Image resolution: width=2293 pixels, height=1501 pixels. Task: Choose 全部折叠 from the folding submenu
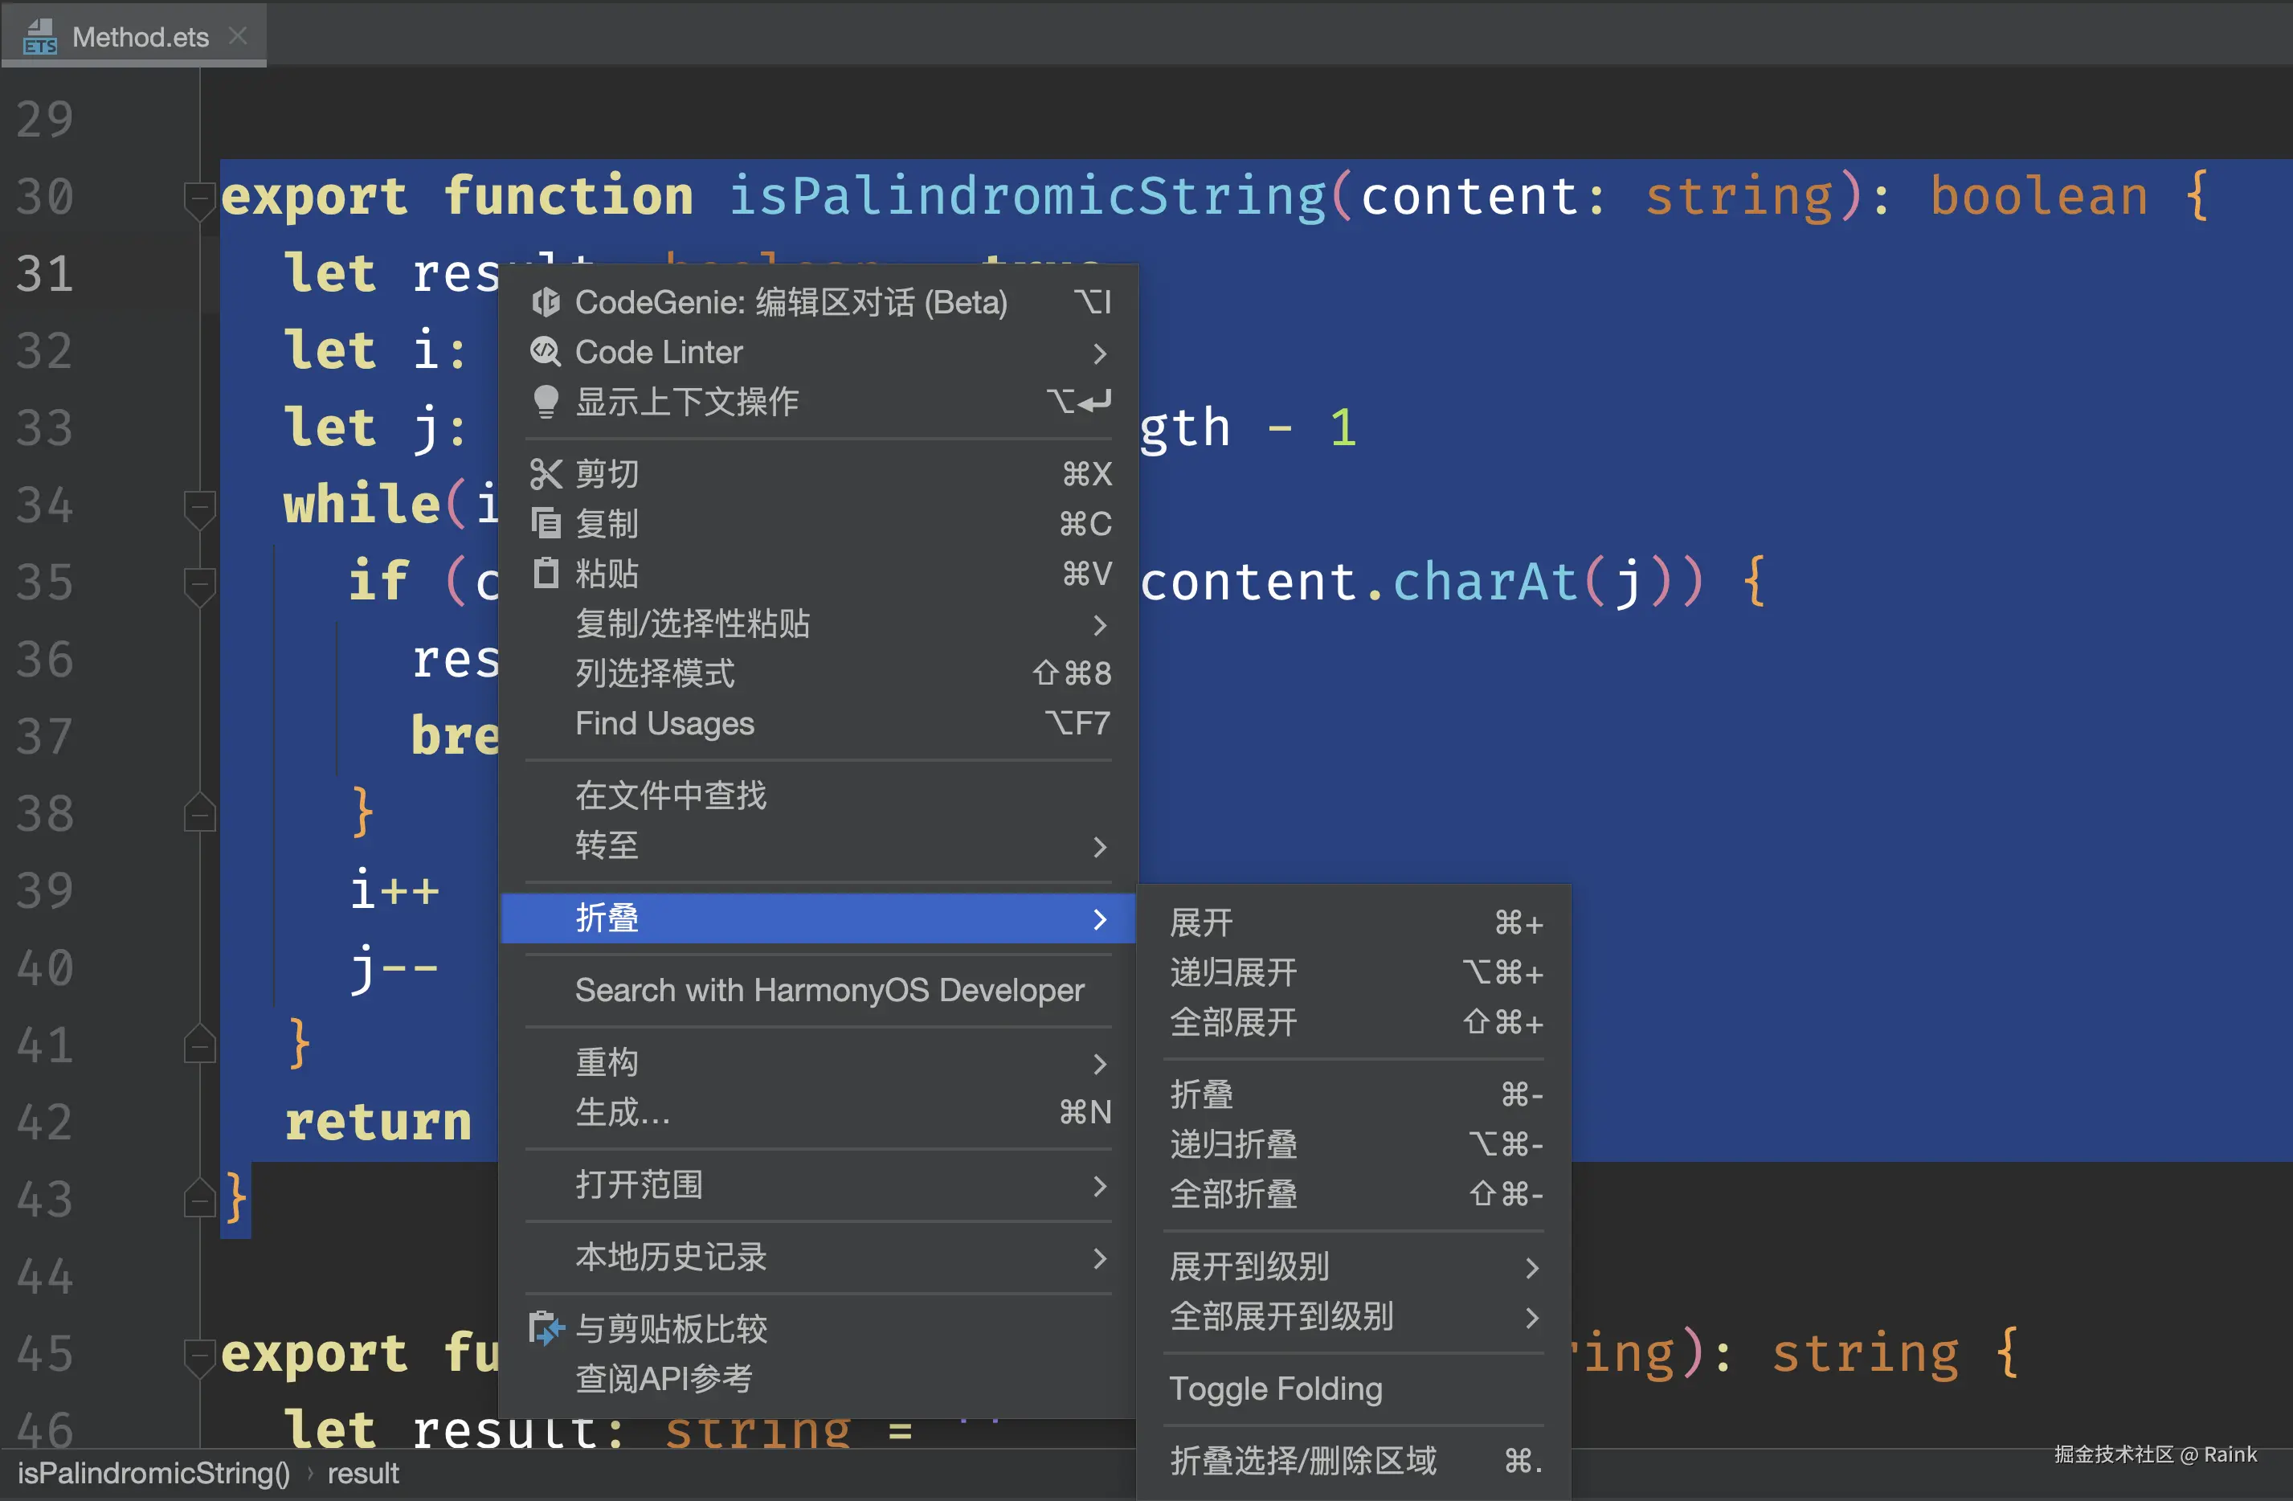click(1233, 1195)
